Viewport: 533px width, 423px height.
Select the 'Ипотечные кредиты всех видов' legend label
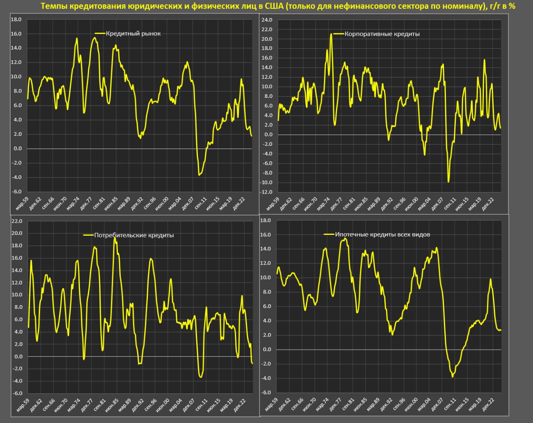point(382,234)
